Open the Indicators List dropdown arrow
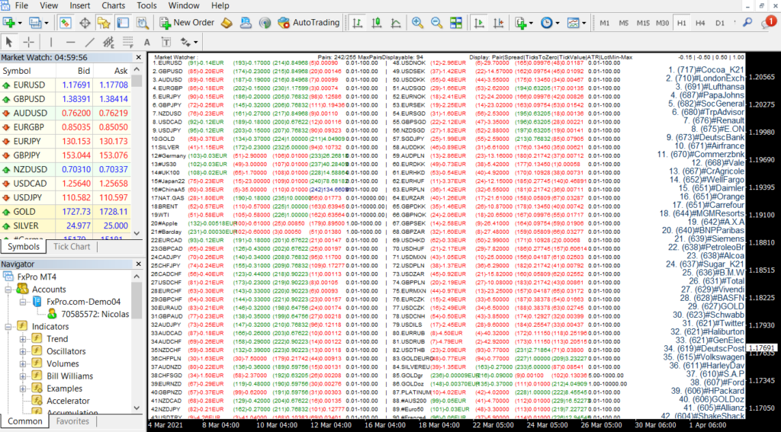781x432 pixels. 532,23
